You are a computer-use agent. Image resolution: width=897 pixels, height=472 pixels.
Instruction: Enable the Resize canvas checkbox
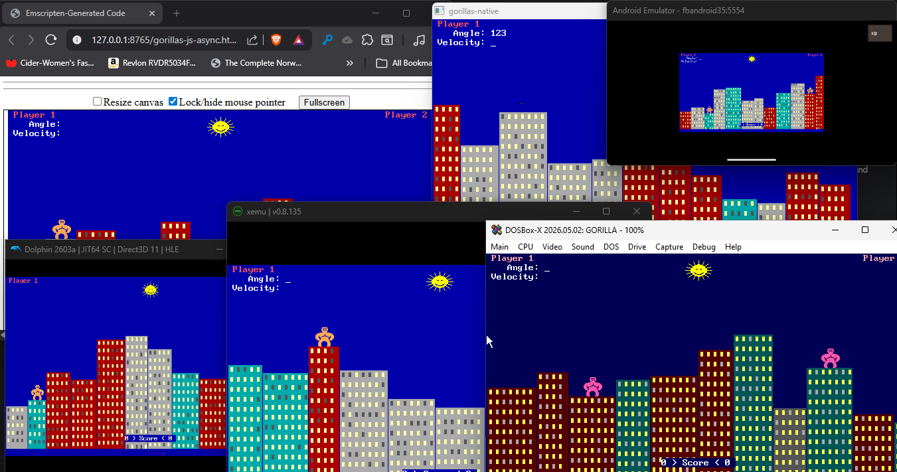click(x=97, y=102)
